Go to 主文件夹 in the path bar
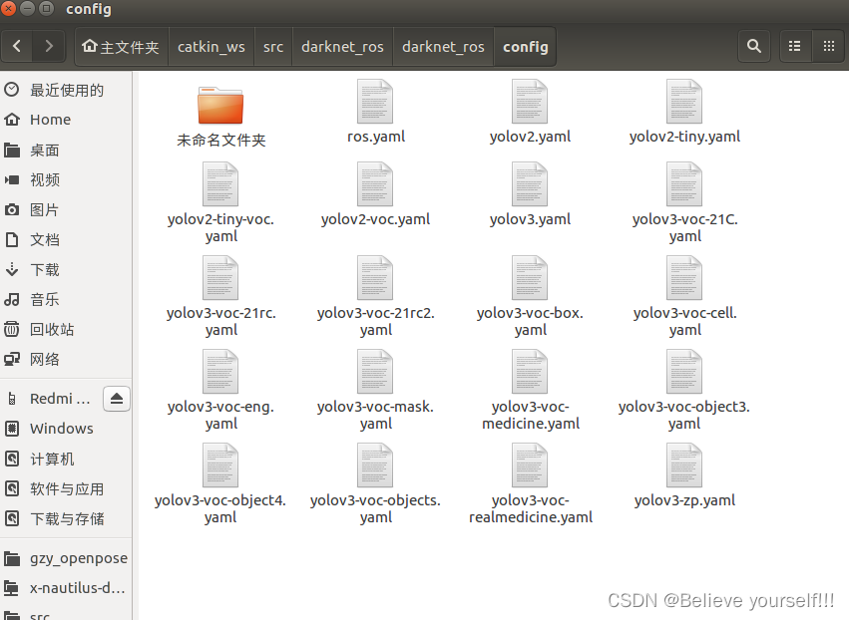This screenshot has width=849, height=620. point(122,47)
